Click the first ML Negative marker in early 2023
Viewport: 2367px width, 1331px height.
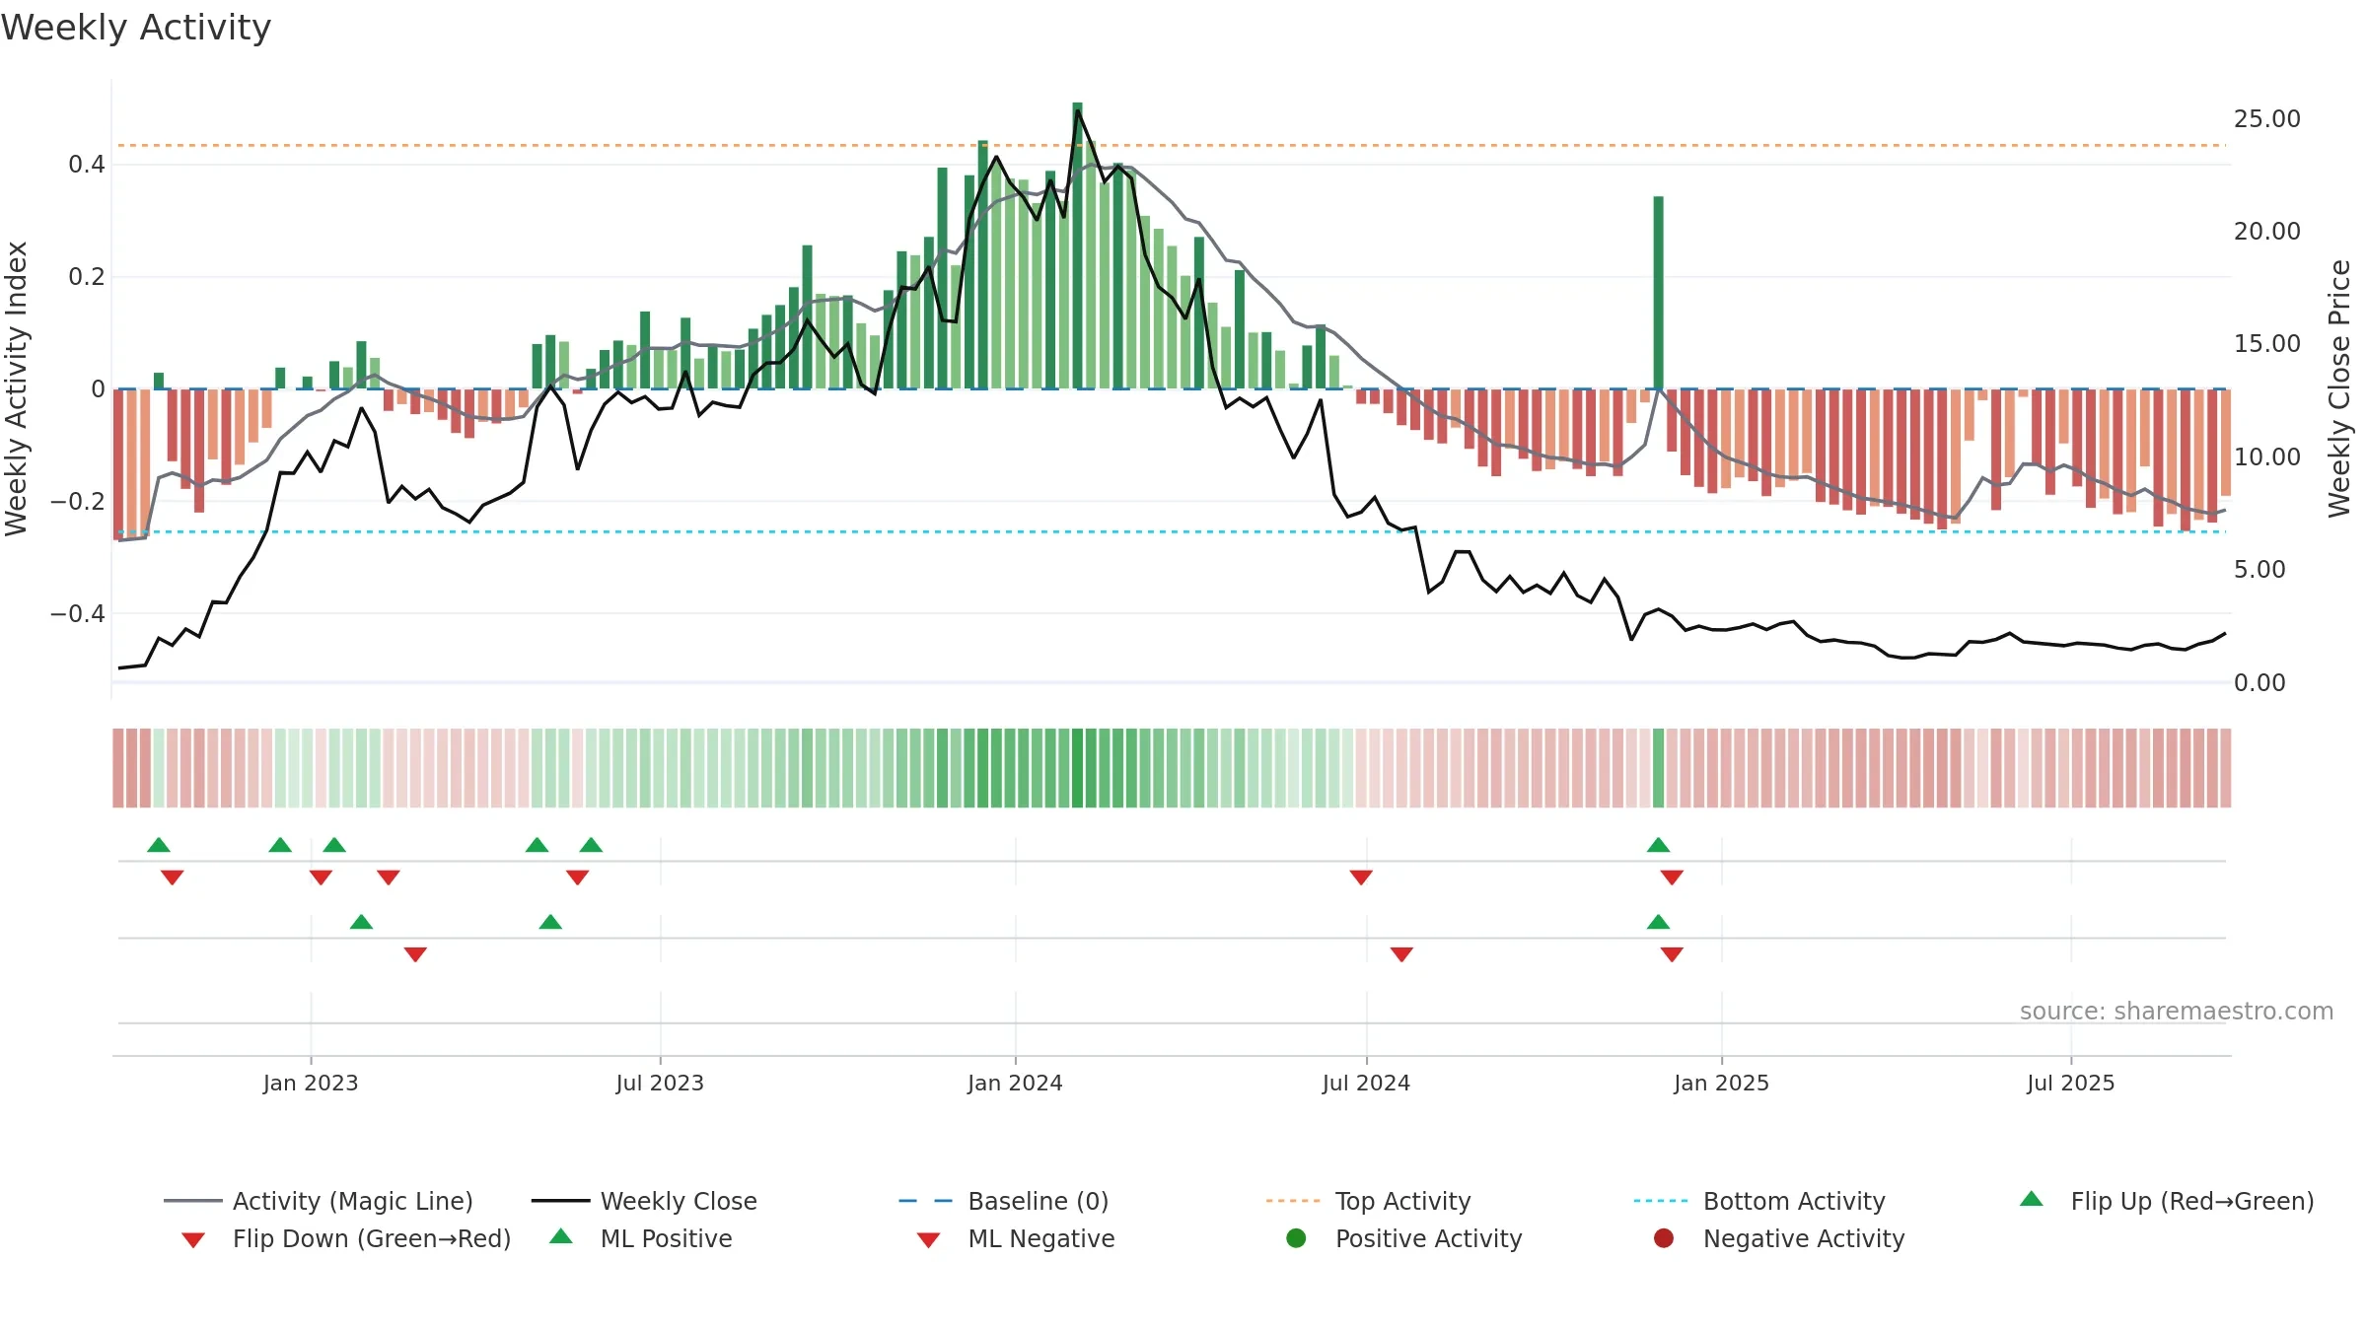pos(415,954)
